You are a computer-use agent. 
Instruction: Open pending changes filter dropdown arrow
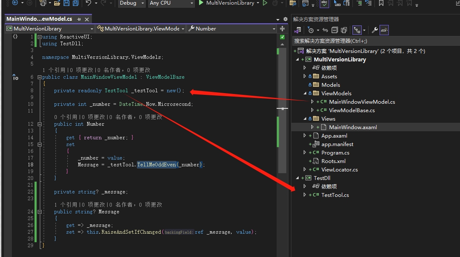(318, 30)
